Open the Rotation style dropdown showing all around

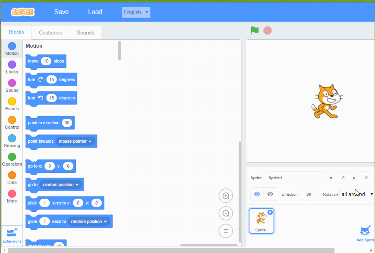(356, 194)
